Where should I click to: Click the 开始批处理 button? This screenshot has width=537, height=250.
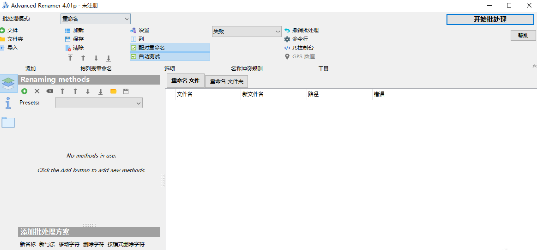click(x=490, y=19)
